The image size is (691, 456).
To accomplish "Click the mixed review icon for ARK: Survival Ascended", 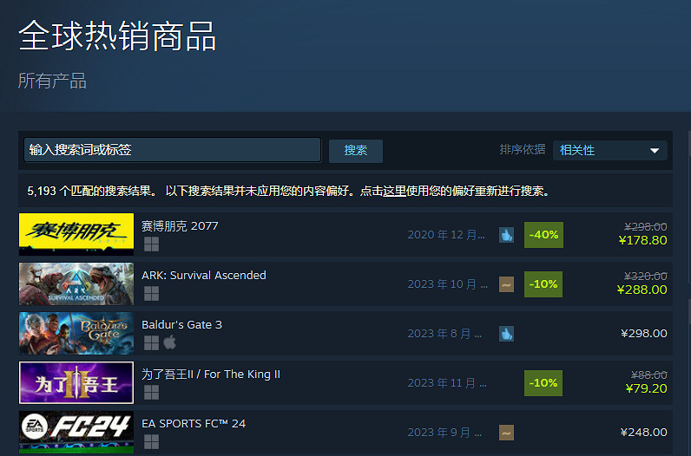I will 506,284.
